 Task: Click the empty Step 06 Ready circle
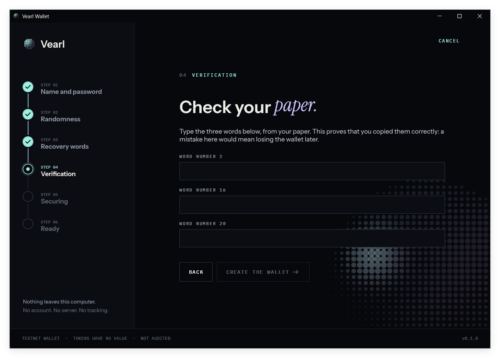pos(28,224)
